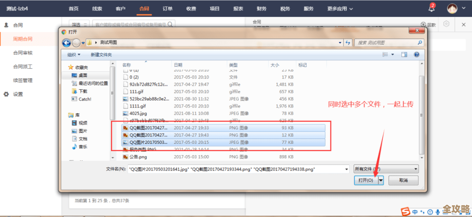Click the search icon in contract search box
Screen dimensions: 472x217
pos(171,24)
